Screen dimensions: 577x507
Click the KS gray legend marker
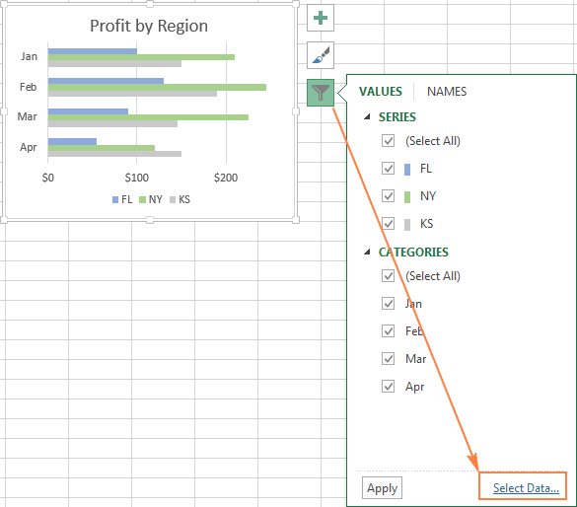pyautogui.click(x=173, y=200)
